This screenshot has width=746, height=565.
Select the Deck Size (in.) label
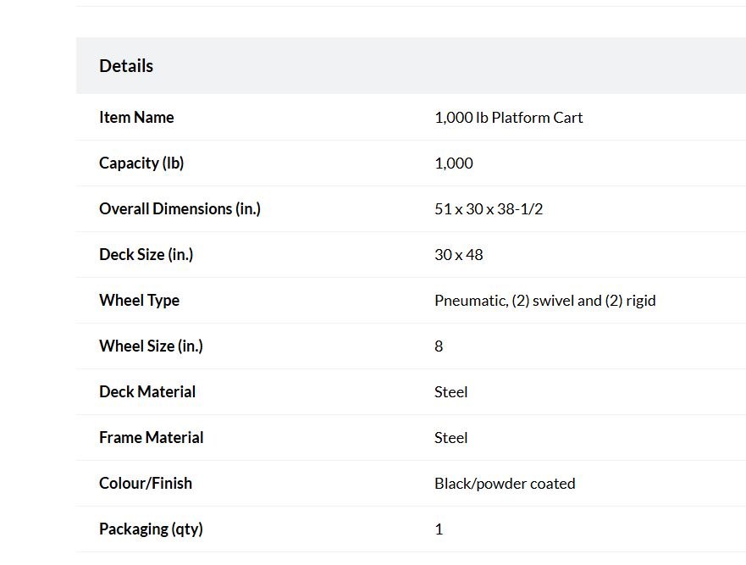pos(146,255)
